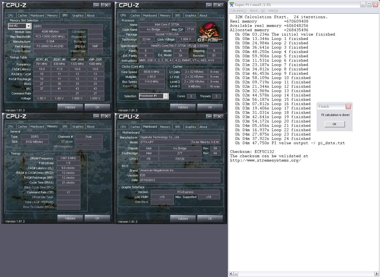Screen dimensions: 380x277
Task: Click the processor Name value Intel Core i7 3770K
Action: pyautogui.click(x=167, y=25)
